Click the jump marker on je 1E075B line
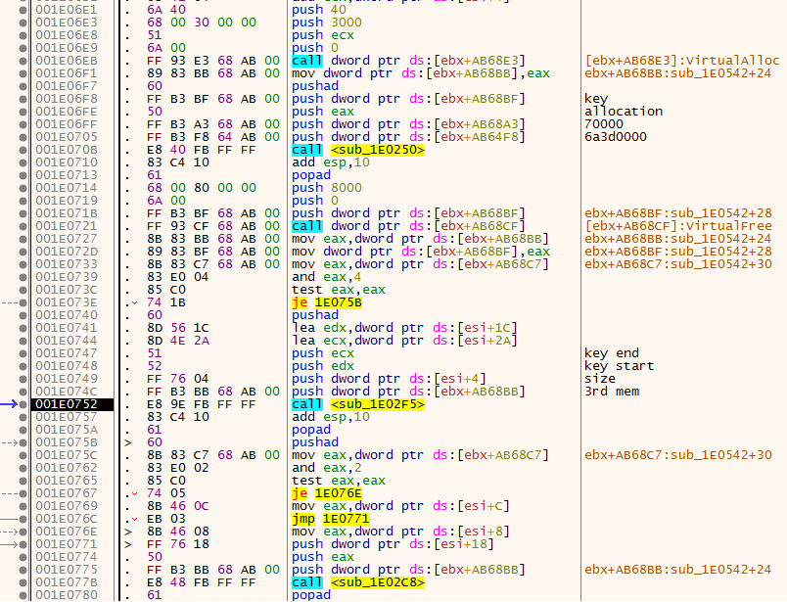Image resolution: width=787 pixels, height=602 pixels. [134, 302]
